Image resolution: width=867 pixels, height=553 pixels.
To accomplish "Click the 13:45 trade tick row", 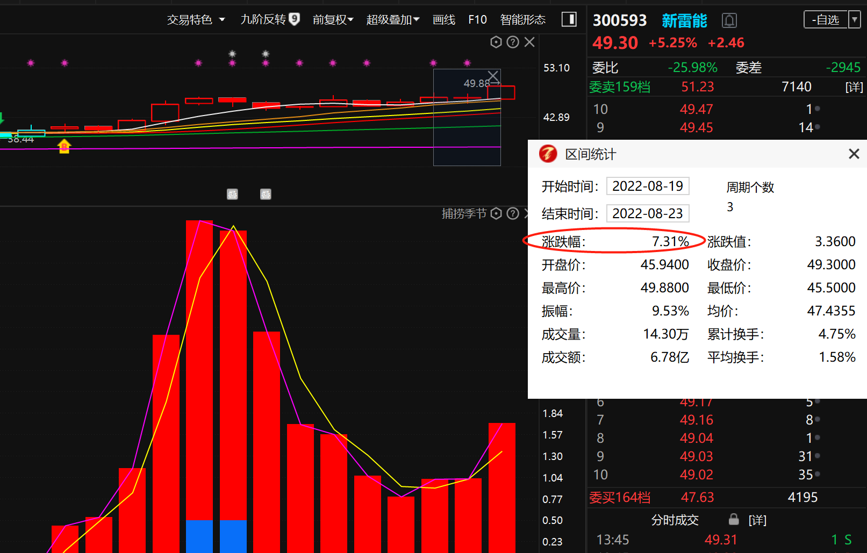I will click(727, 540).
